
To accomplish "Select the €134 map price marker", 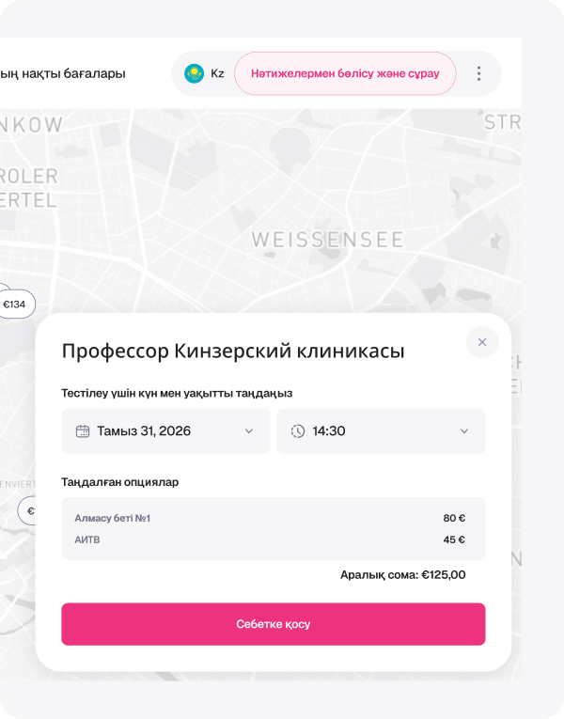I will 16,305.
